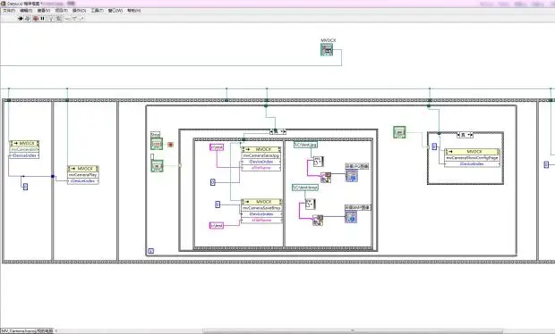Click the while loop iteration terminal i

coord(150,251)
